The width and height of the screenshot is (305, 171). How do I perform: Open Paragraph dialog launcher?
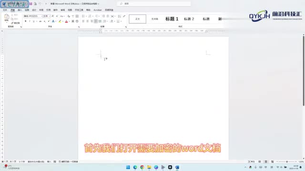pos(126,27)
